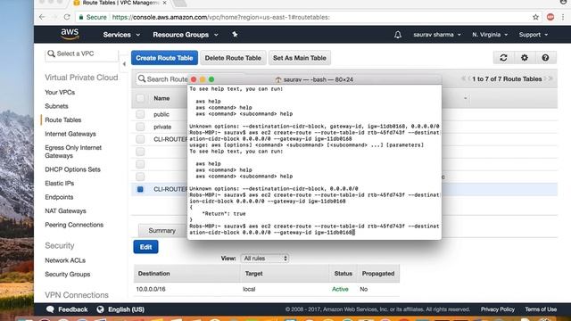Click the browser address bar URL
Screen dimensions: 571x321
220,17
